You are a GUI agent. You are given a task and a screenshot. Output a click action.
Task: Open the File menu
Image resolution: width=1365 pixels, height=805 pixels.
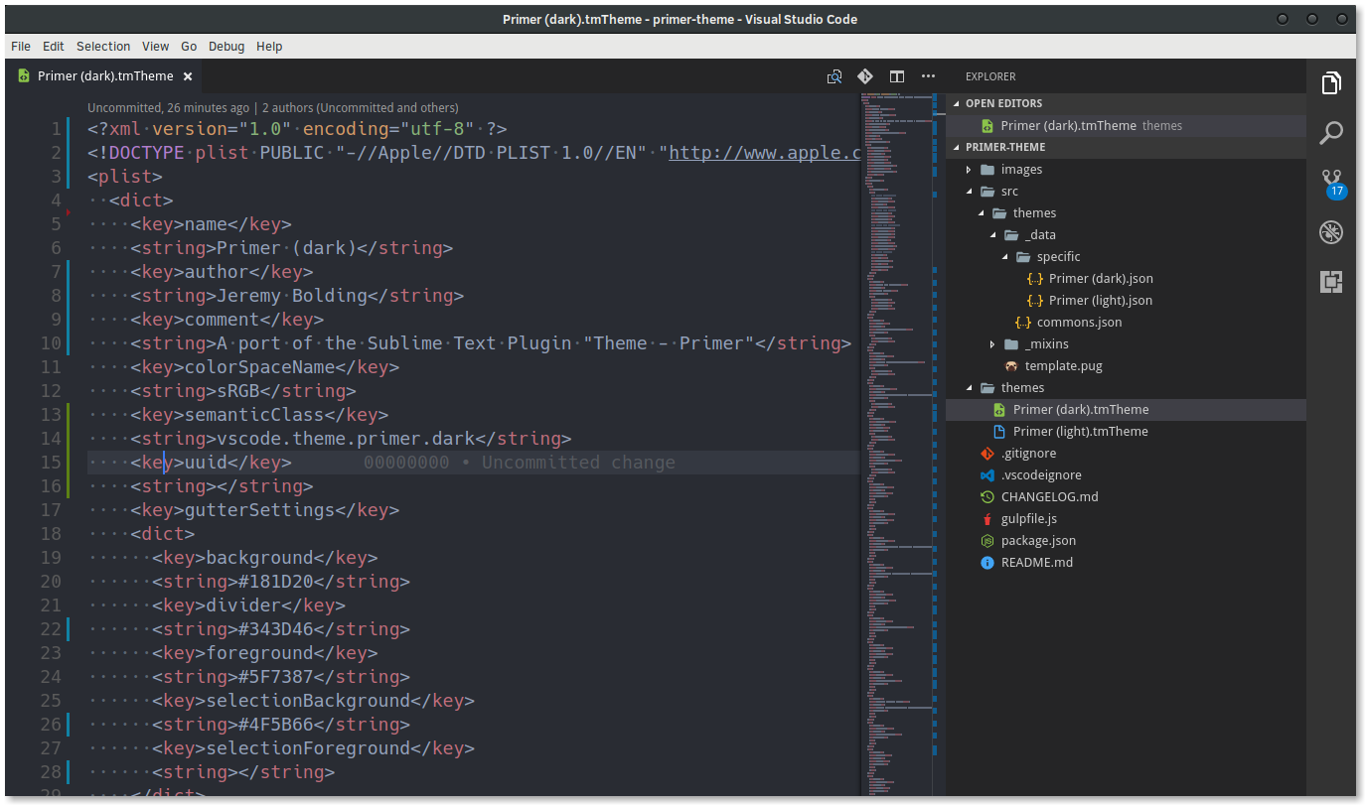pyautogui.click(x=21, y=47)
